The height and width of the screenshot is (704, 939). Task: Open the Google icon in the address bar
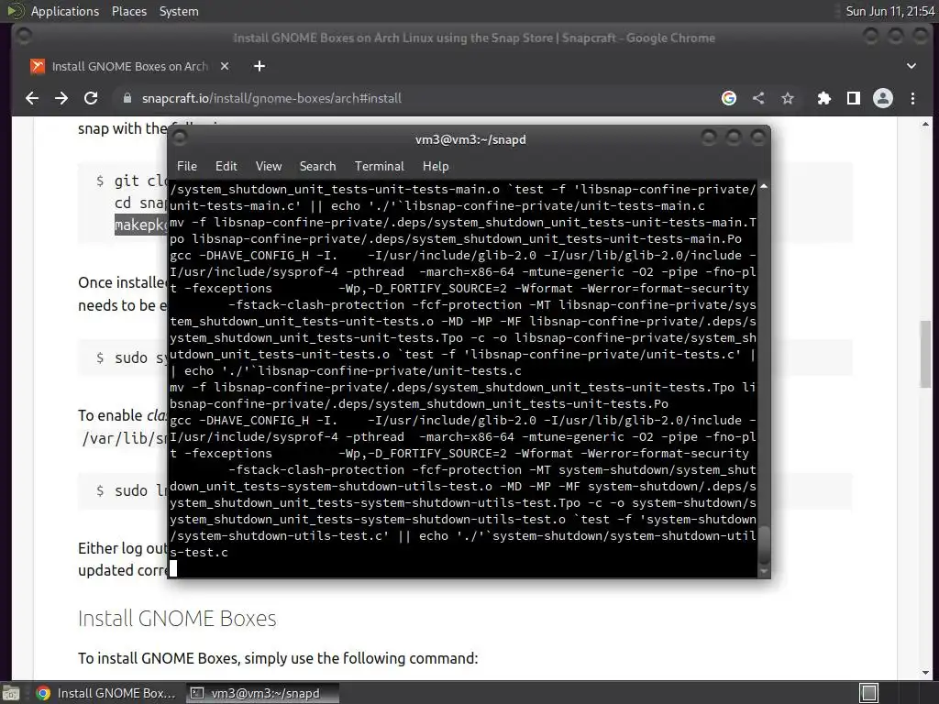coord(729,98)
